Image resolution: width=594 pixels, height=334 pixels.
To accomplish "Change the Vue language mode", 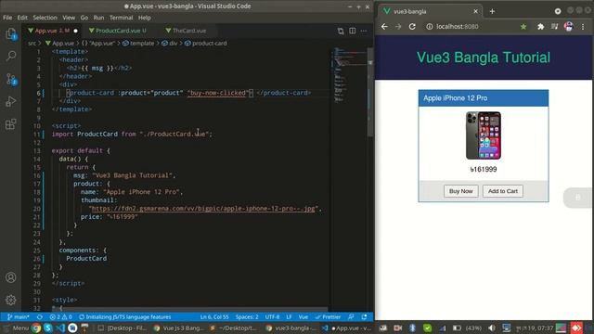I will tap(303, 317).
